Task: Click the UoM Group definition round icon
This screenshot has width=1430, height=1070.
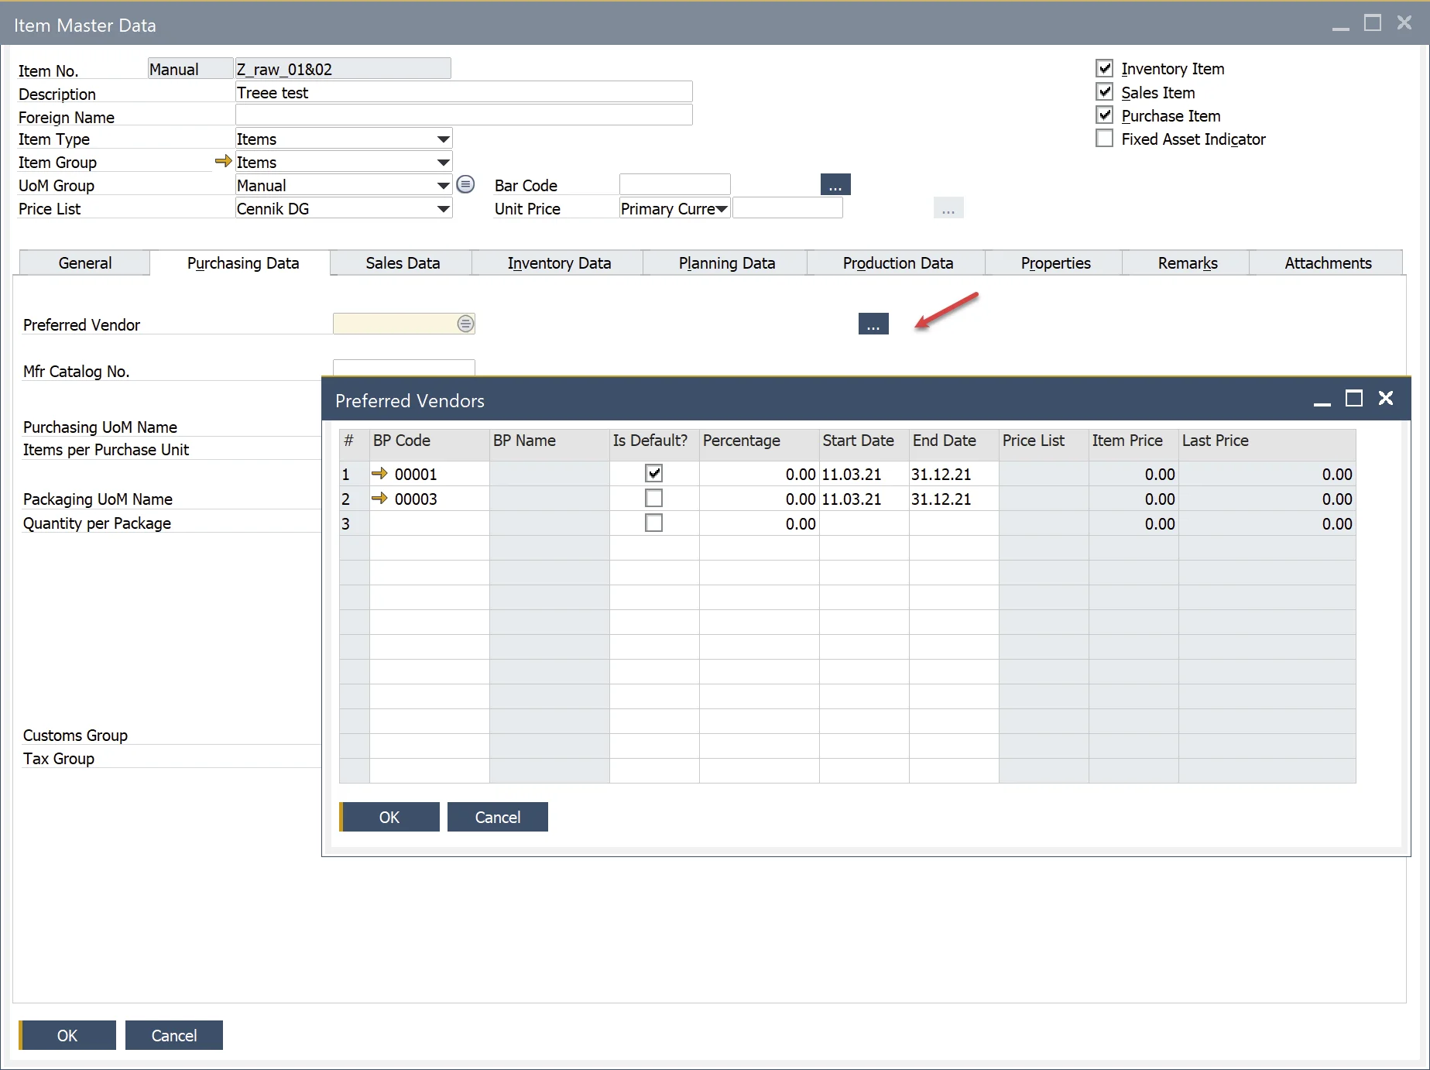Action: (465, 185)
